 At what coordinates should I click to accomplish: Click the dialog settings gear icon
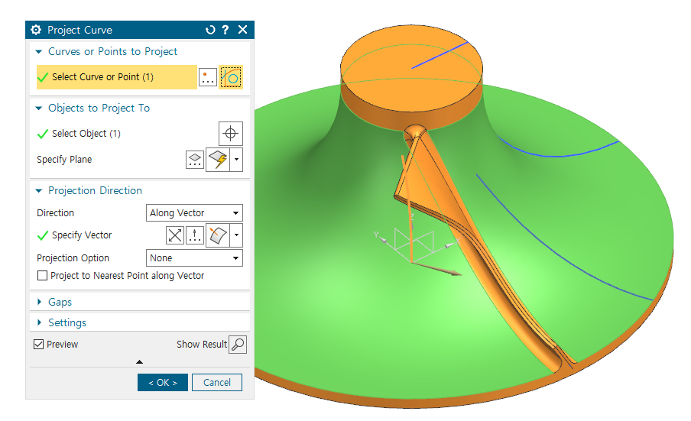36,30
